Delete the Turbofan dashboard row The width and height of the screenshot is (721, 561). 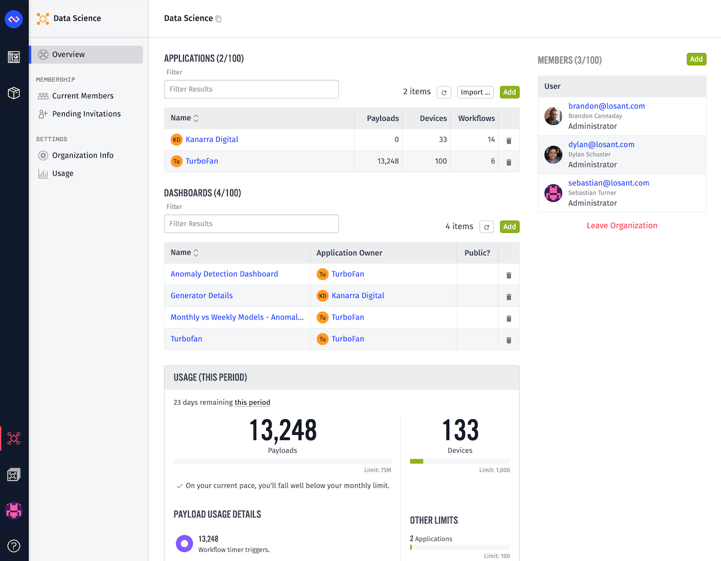pyautogui.click(x=509, y=339)
